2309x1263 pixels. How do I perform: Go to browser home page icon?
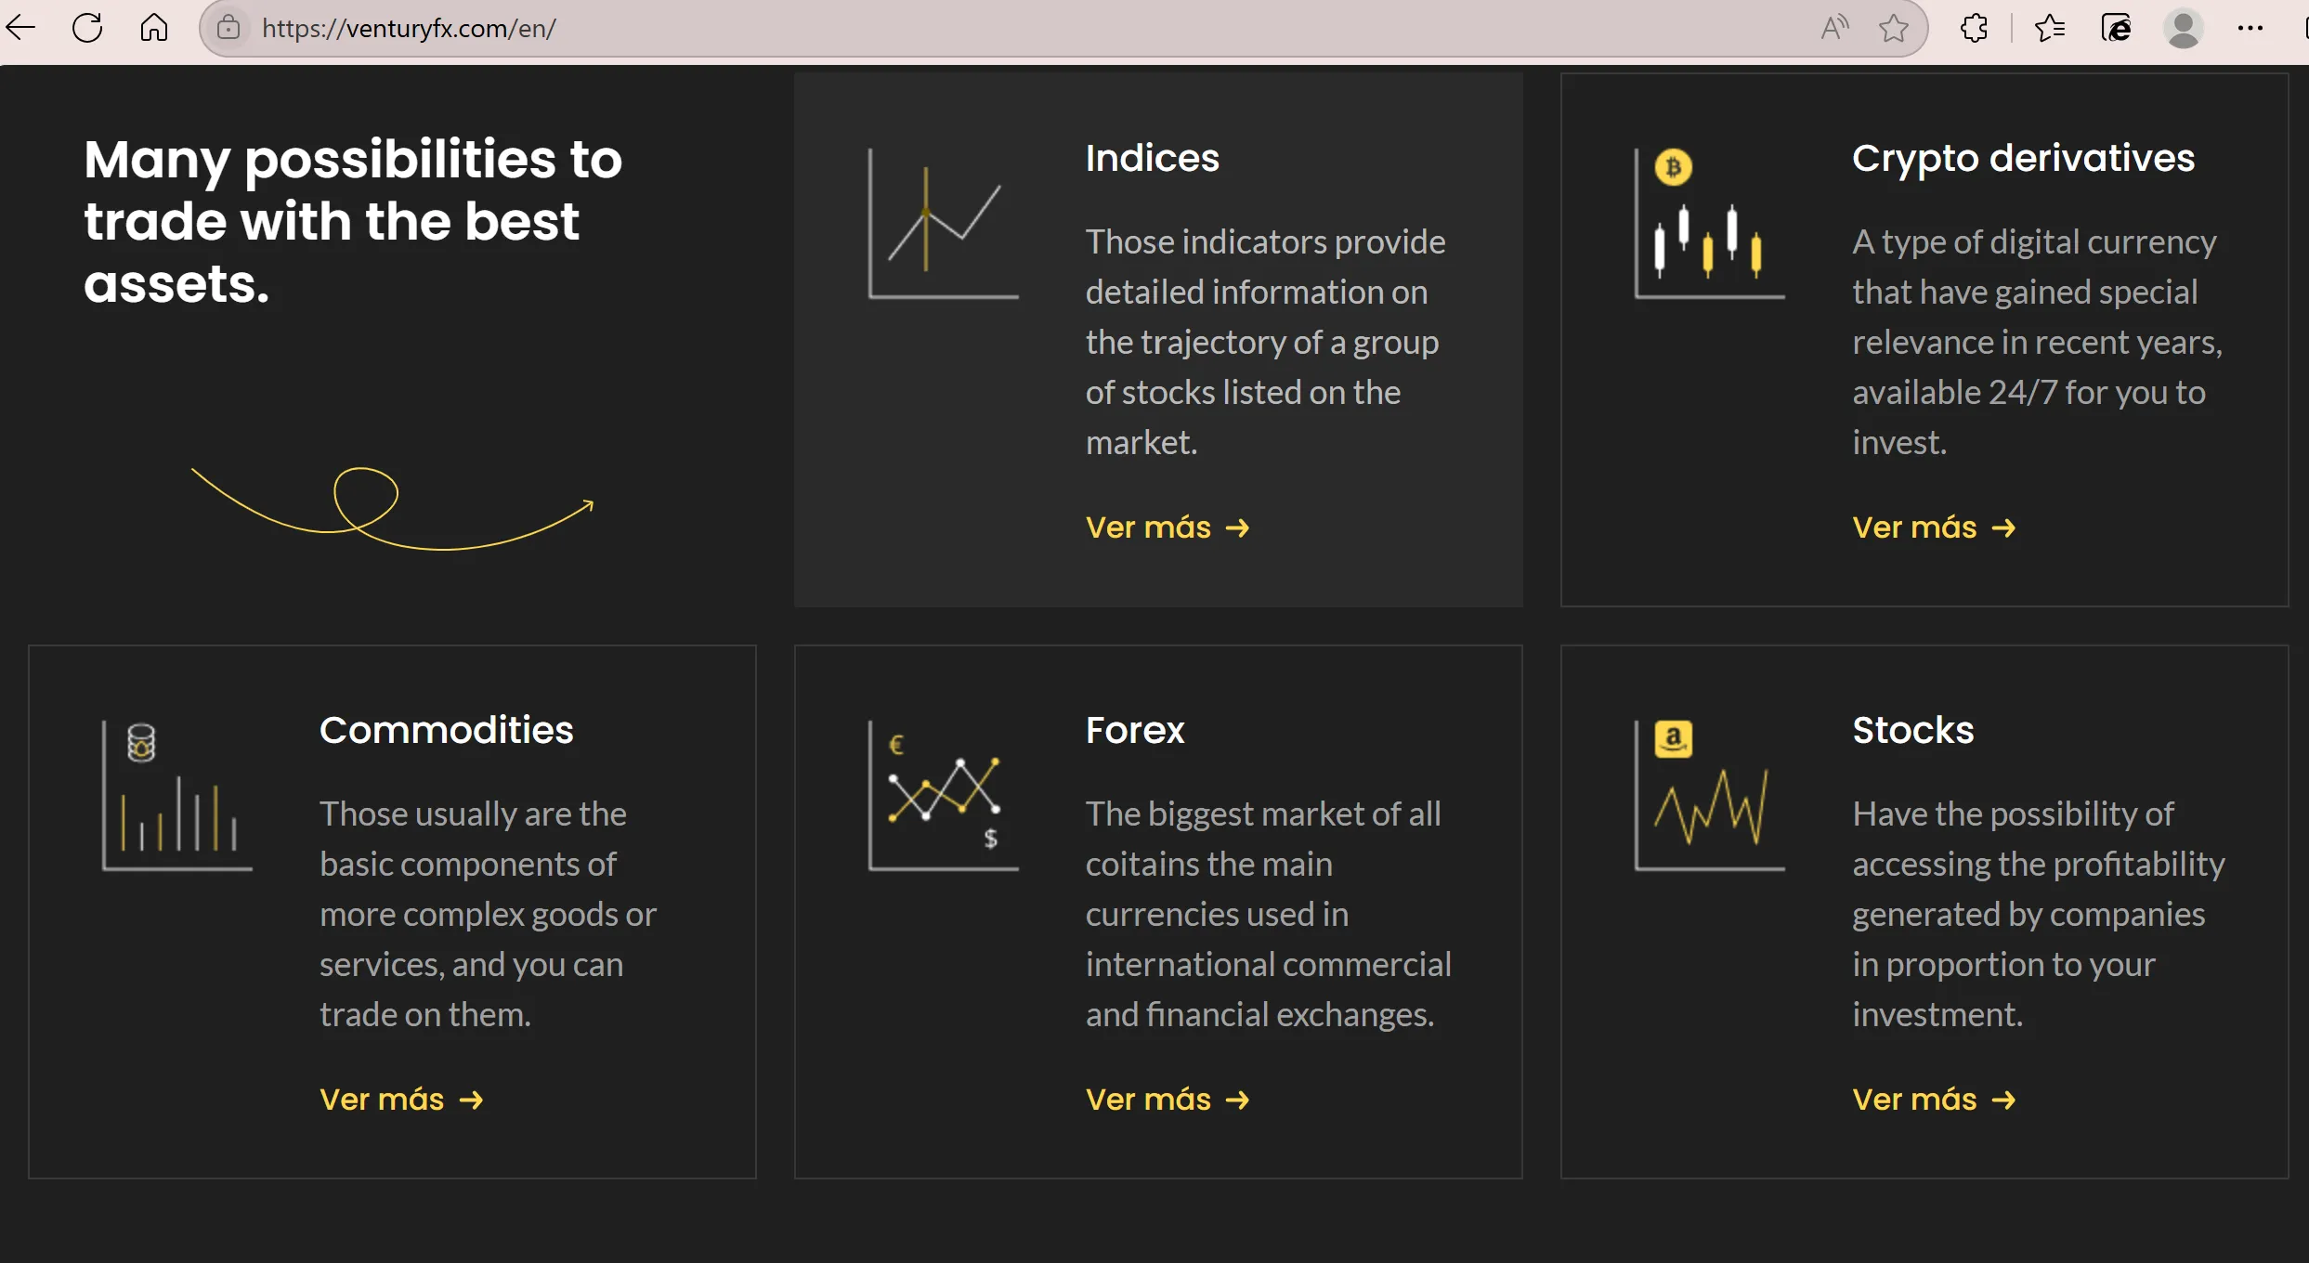[x=154, y=28]
